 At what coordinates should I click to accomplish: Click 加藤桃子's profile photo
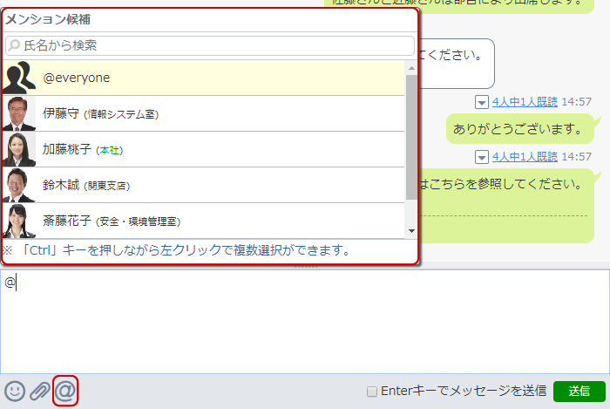point(19,149)
